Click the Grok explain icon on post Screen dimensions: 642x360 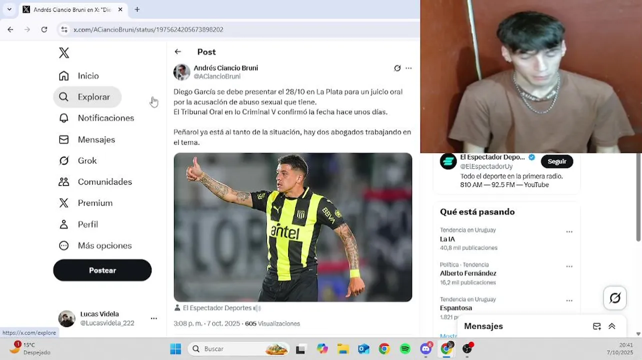[x=397, y=68]
